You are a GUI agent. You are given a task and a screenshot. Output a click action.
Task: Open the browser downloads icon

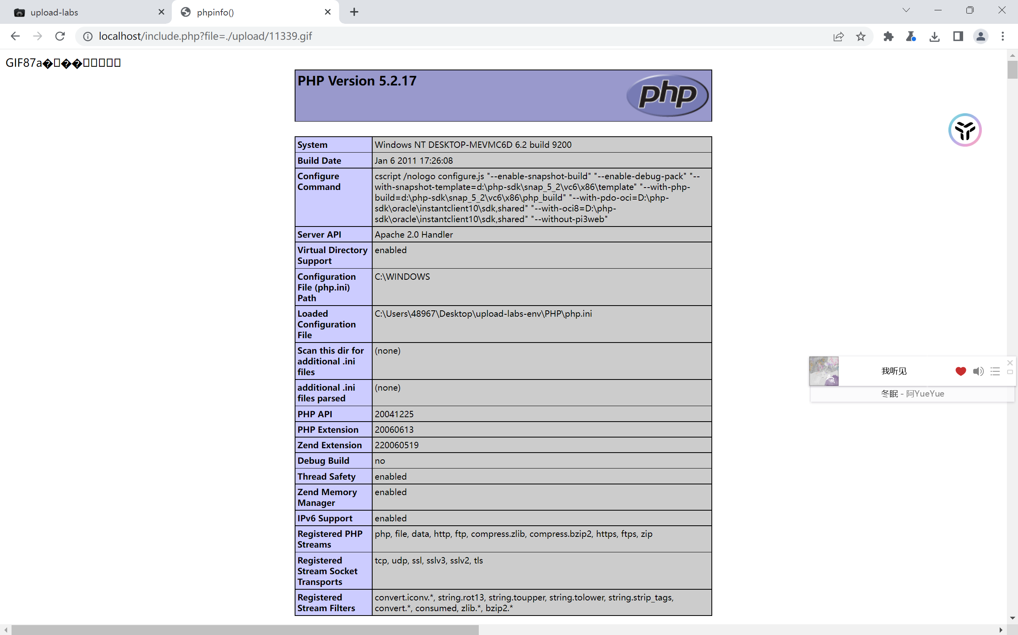[934, 37]
